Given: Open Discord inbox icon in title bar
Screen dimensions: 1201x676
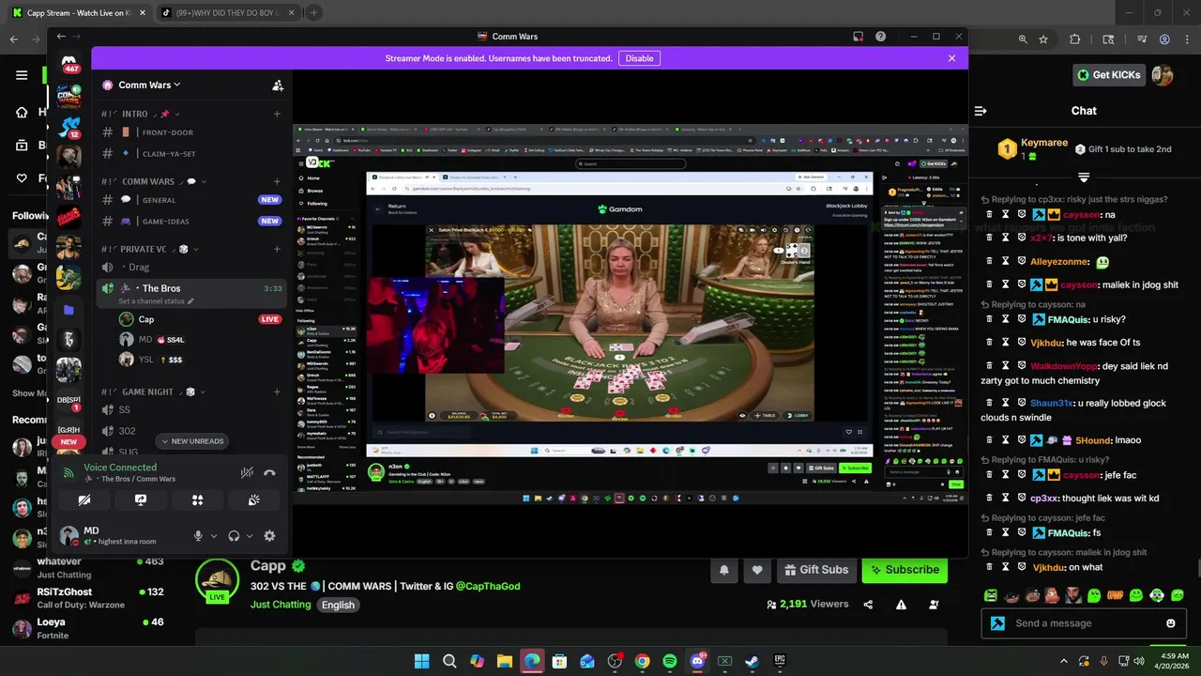Looking at the screenshot, I should click(858, 37).
